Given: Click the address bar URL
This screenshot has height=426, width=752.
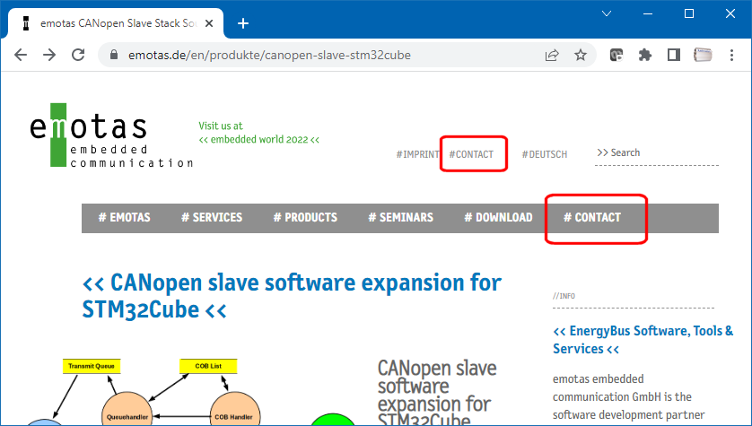Looking at the screenshot, I should (x=269, y=55).
